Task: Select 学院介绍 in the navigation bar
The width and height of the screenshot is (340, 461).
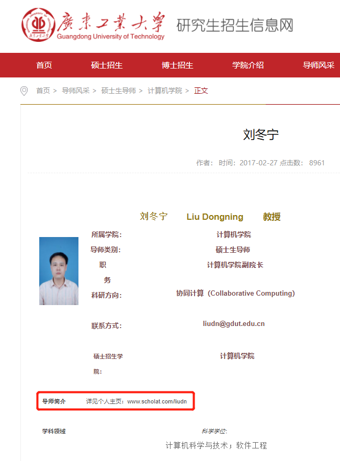Action: pyautogui.click(x=248, y=65)
